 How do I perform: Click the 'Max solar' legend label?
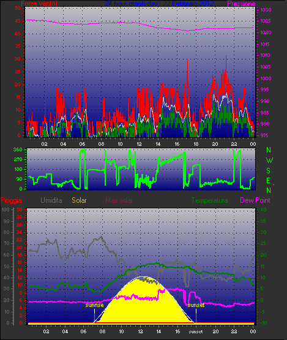(x=119, y=200)
